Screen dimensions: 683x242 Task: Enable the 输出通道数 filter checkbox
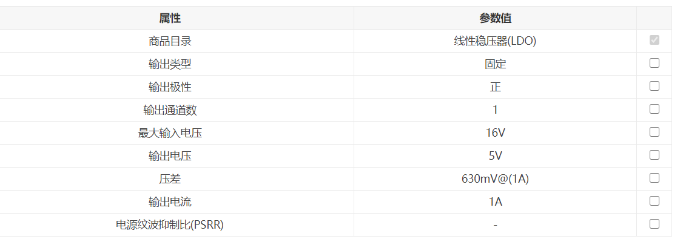click(654, 110)
